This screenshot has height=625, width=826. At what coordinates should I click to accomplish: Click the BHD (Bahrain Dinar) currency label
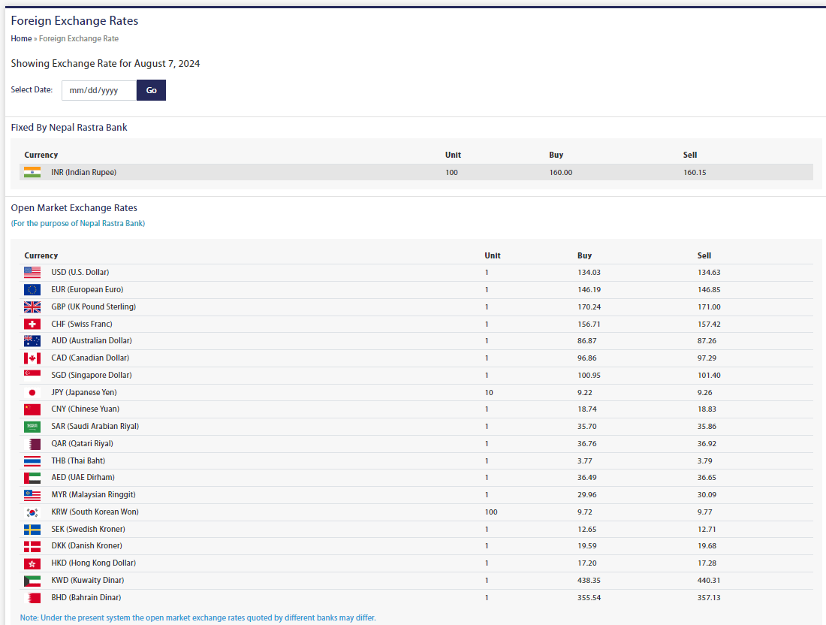click(86, 598)
